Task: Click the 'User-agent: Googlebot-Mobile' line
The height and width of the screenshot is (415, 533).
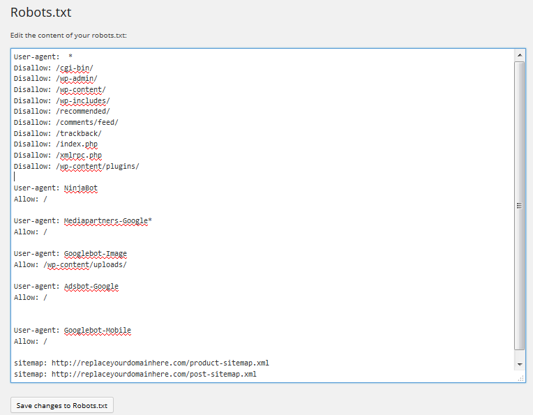Action: pos(73,331)
